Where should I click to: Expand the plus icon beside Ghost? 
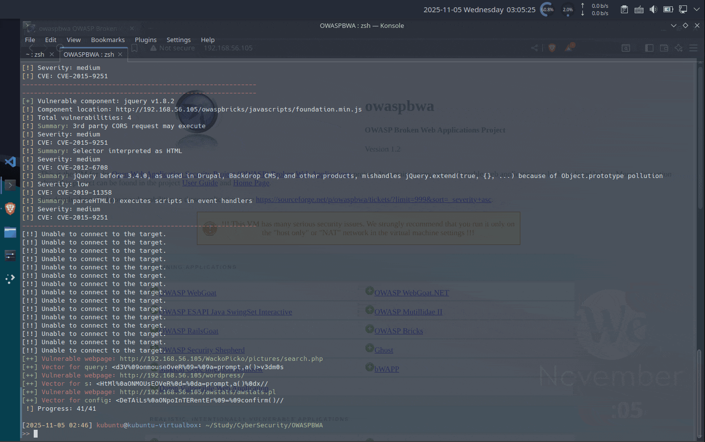pos(370,348)
